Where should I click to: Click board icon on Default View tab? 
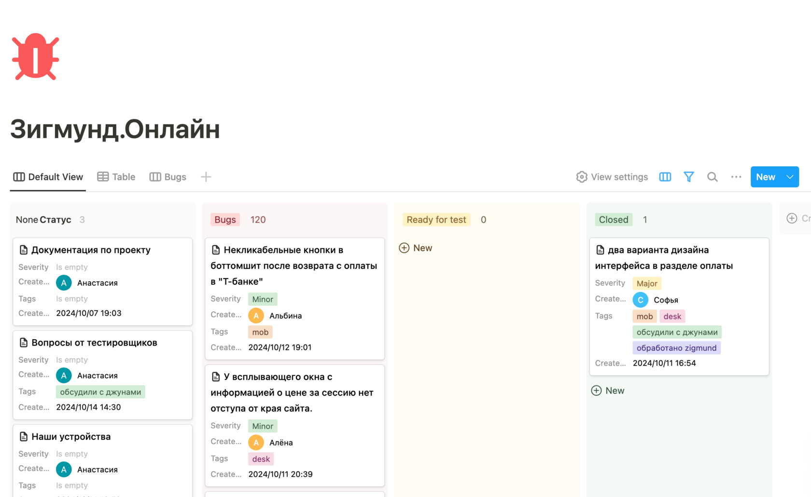coord(19,177)
